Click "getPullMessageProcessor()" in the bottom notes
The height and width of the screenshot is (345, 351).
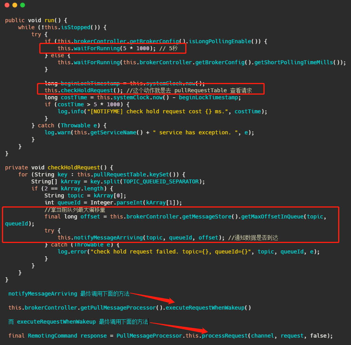(x=121, y=308)
